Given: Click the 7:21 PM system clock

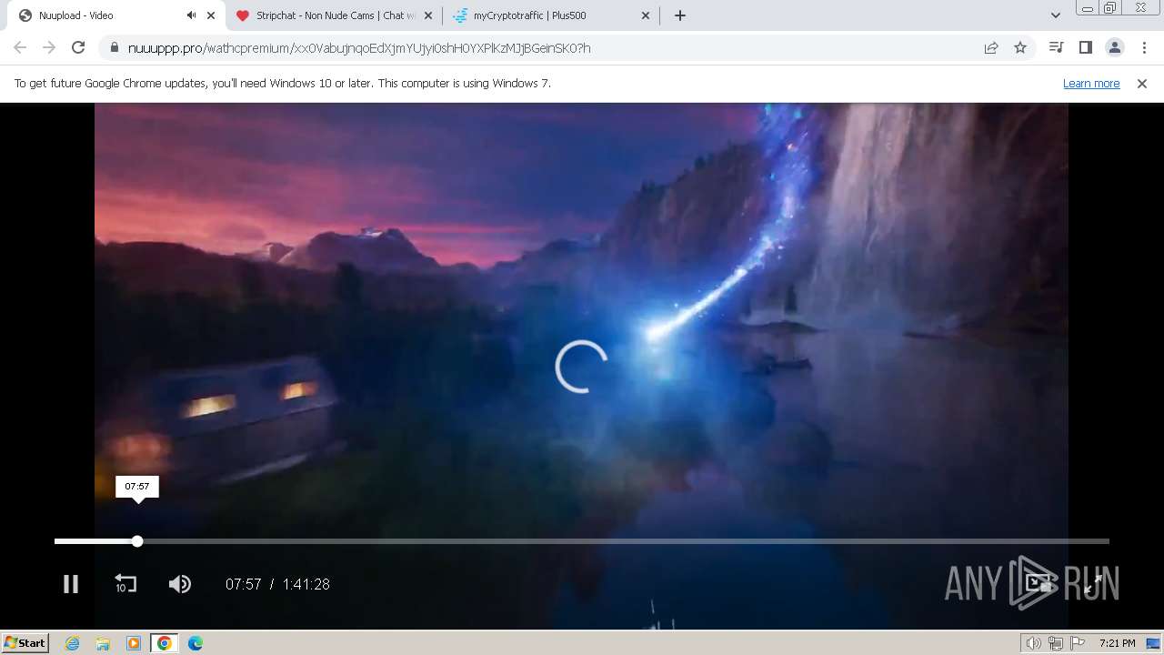Looking at the screenshot, I should [x=1117, y=643].
